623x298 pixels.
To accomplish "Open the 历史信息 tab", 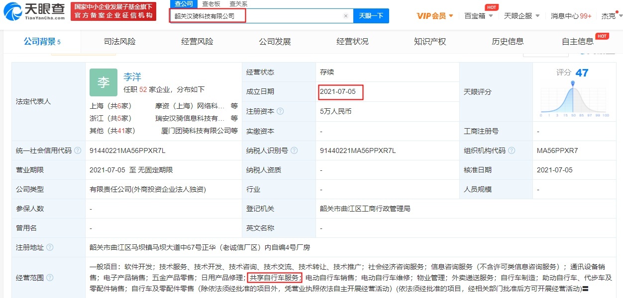I will click(508, 42).
